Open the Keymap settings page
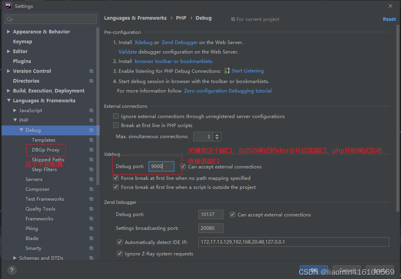The width and height of the screenshot is (401, 279). 22,41
